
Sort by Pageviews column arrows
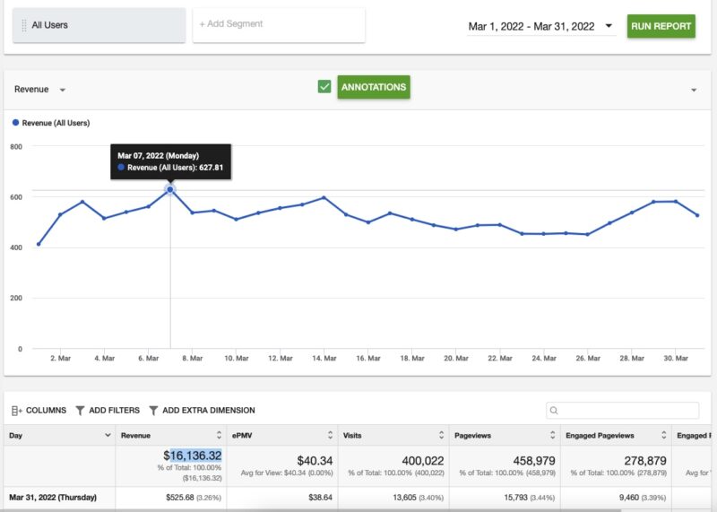552,436
